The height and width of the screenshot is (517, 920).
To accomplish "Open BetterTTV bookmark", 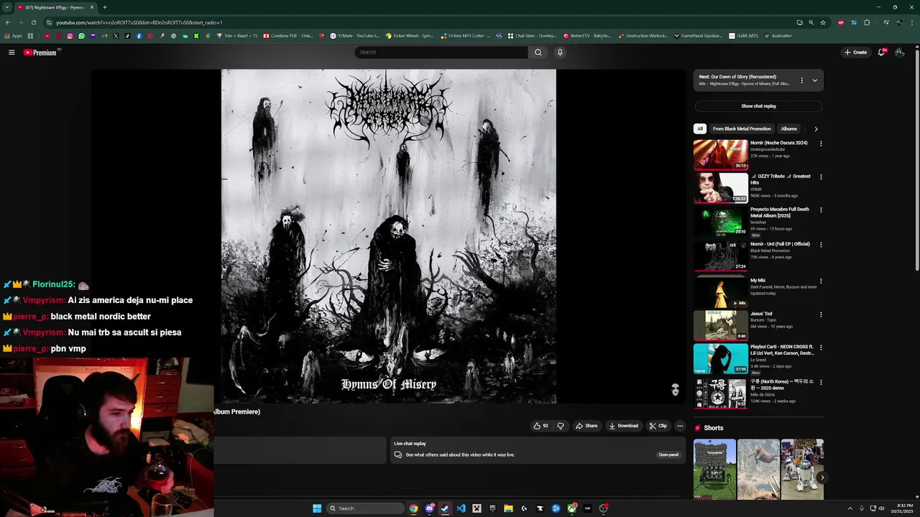I will pos(586,36).
